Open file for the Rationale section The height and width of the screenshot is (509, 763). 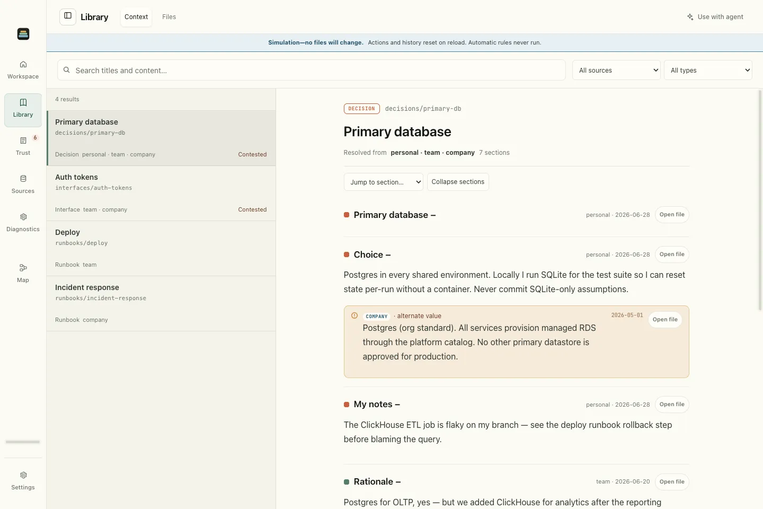coord(672,482)
